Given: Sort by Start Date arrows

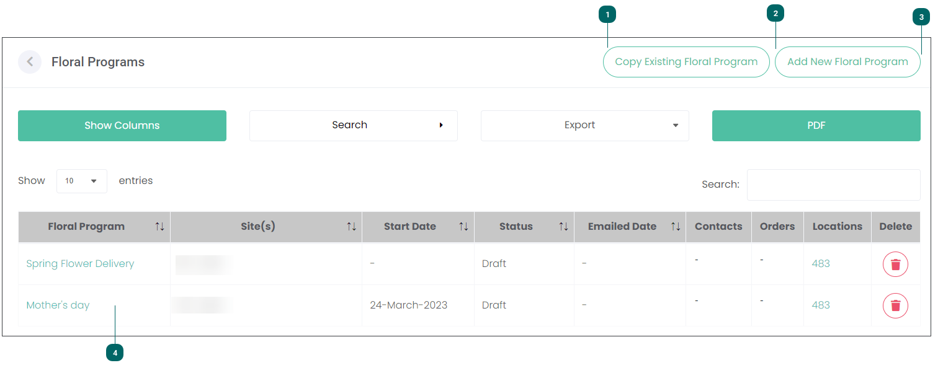Looking at the screenshot, I should 463,227.
